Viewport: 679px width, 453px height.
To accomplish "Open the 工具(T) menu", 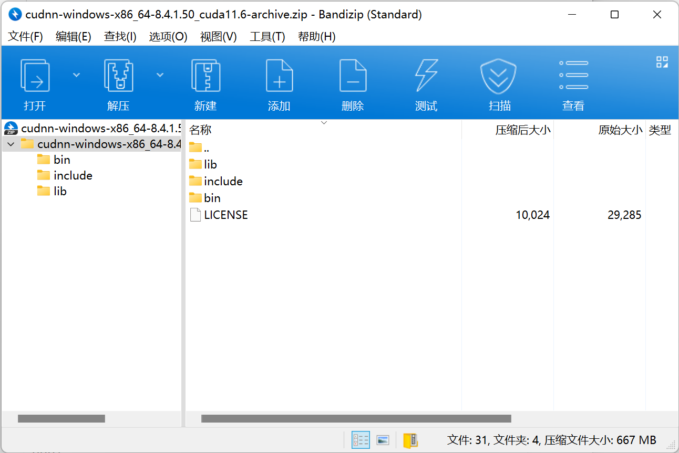I will [268, 36].
